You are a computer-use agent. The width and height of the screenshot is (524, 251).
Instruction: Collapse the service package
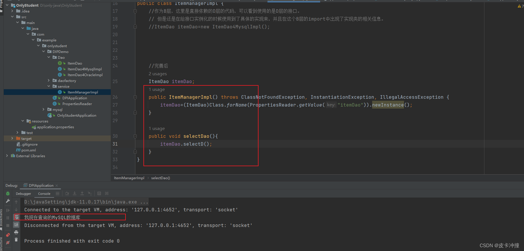click(49, 86)
